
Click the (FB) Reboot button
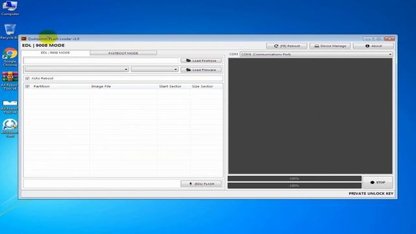coord(287,46)
